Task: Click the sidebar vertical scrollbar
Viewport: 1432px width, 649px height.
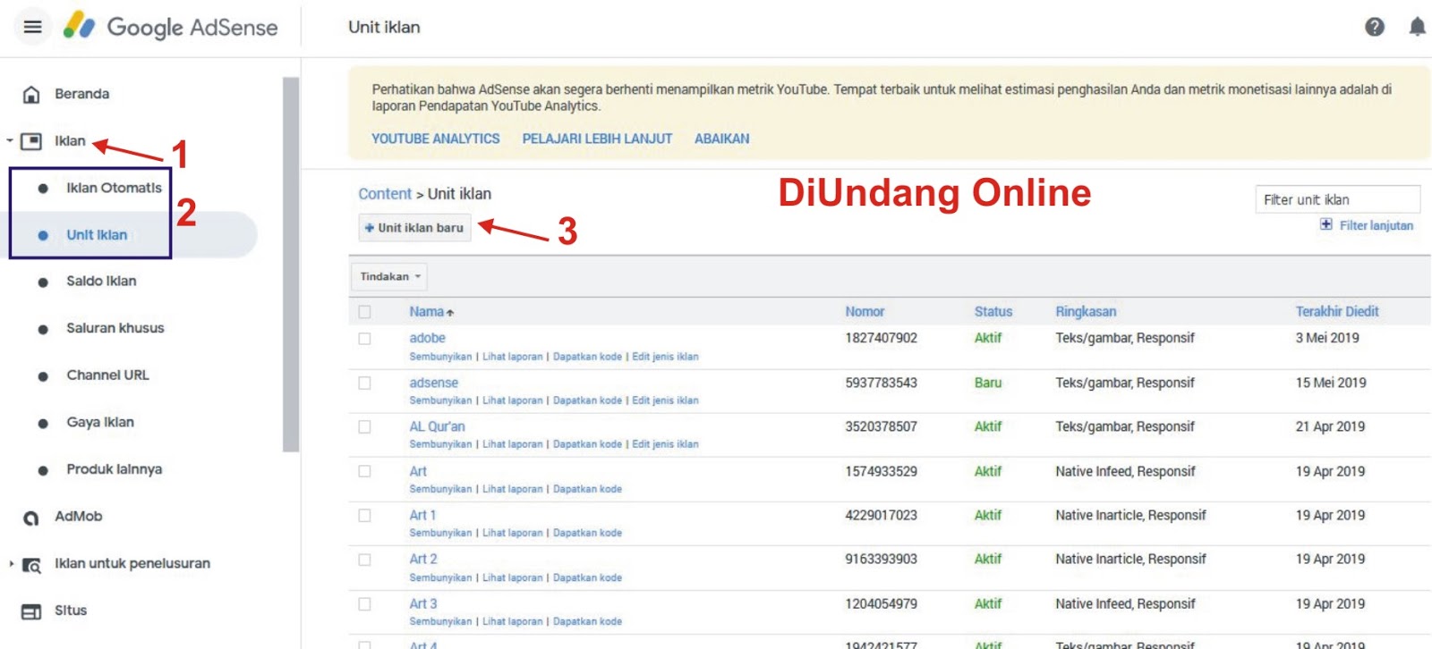Action: pyautogui.click(x=290, y=264)
